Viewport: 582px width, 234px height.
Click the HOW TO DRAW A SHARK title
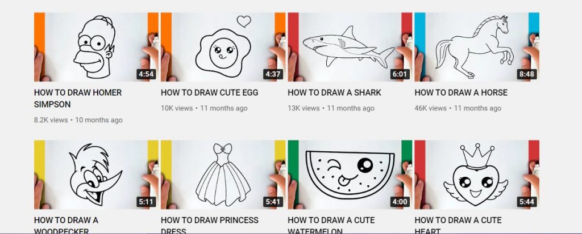pyautogui.click(x=334, y=92)
